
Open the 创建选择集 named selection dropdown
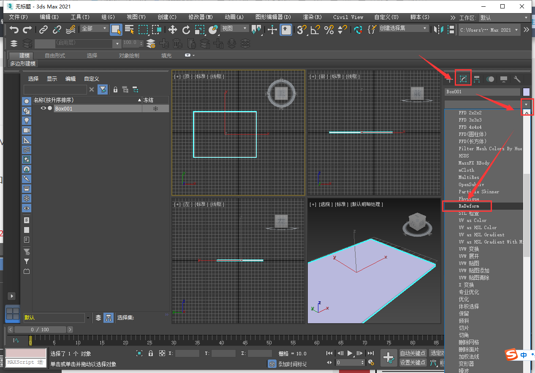pyautogui.click(x=403, y=28)
